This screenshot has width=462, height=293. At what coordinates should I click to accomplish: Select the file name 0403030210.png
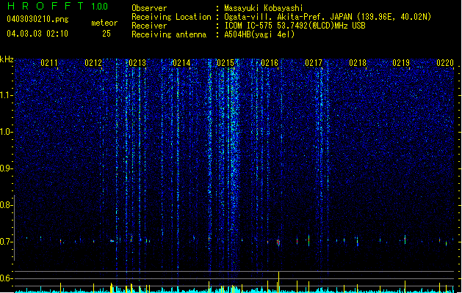(37, 19)
